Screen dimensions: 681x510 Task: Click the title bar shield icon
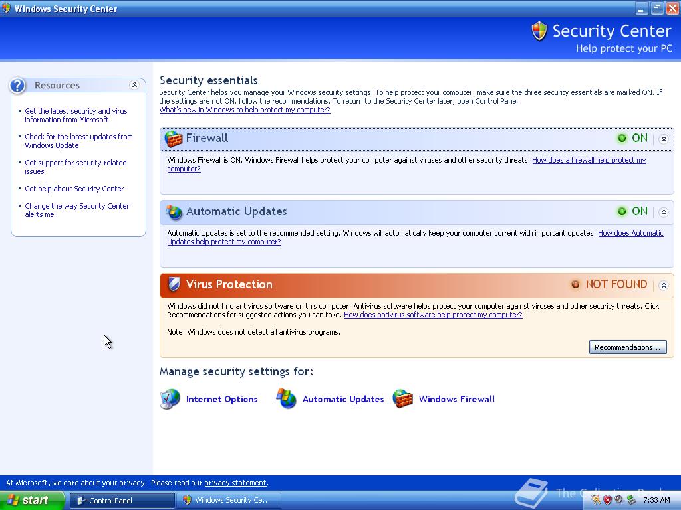6,8
